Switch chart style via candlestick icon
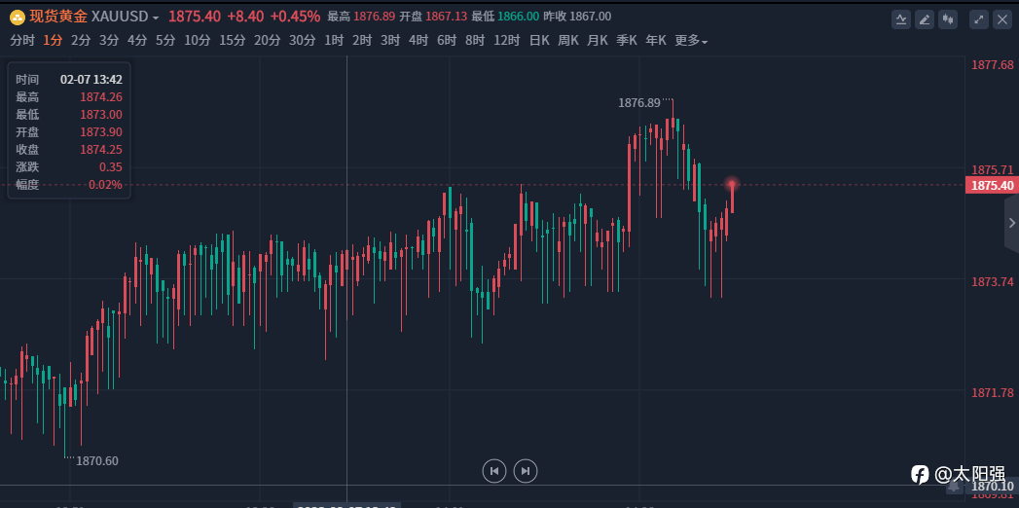 (x=948, y=18)
